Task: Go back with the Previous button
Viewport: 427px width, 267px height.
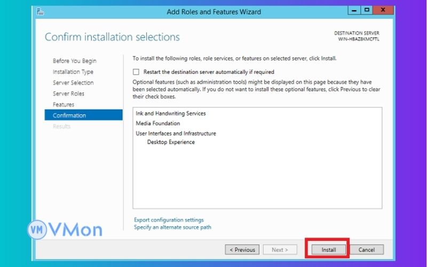Action: point(242,250)
